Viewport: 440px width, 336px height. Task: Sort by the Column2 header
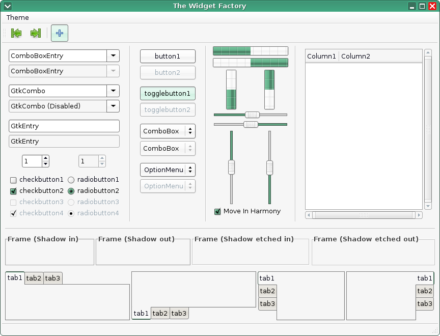point(380,57)
